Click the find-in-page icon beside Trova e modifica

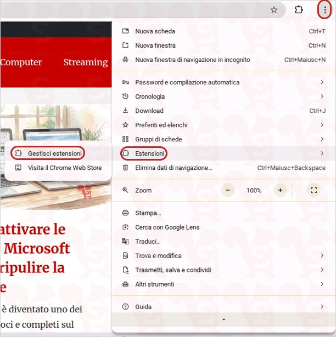(125, 255)
